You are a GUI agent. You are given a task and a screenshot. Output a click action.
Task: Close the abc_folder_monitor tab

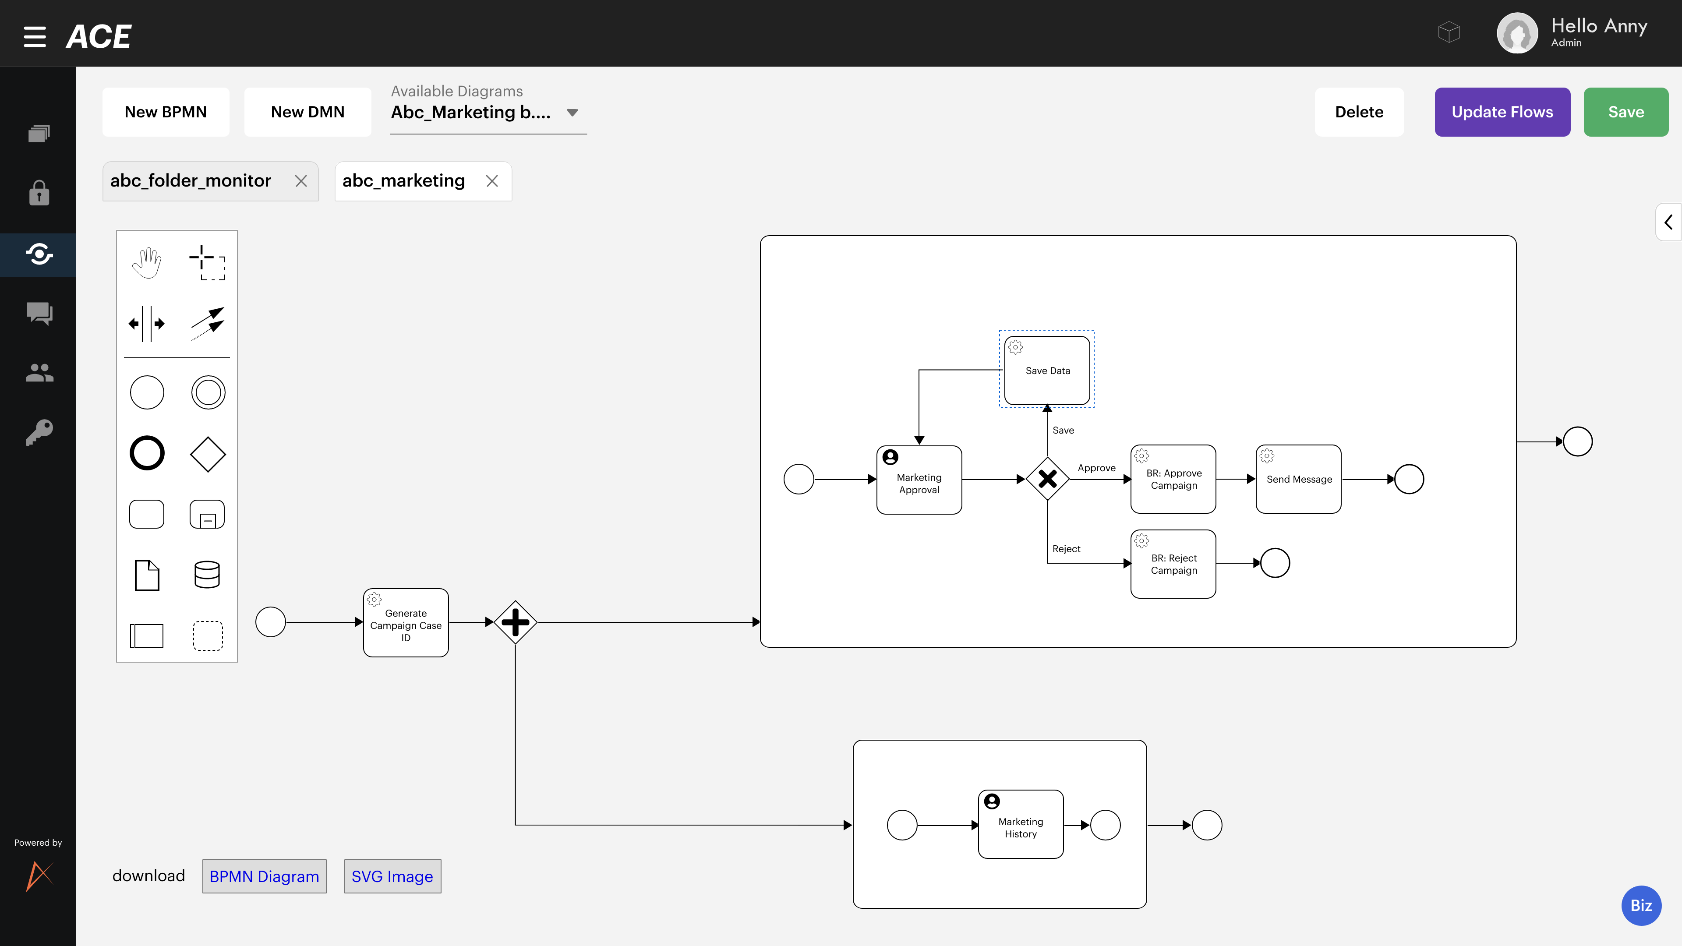(300, 181)
